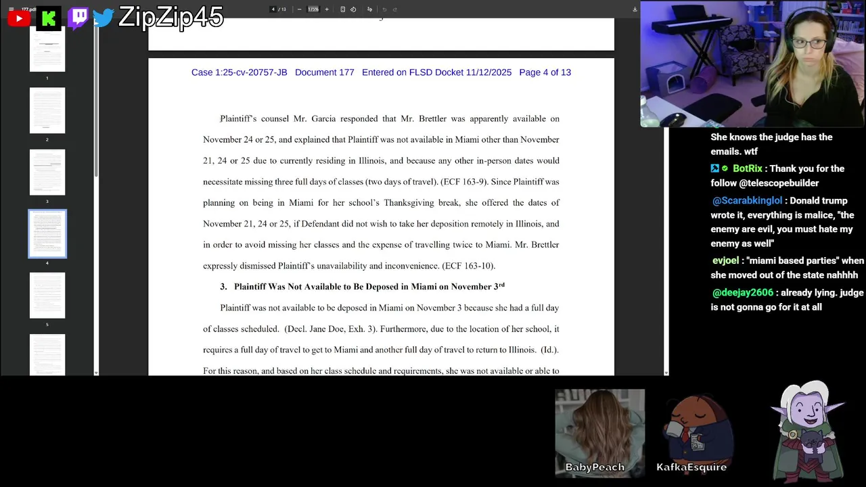The width and height of the screenshot is (866, 487).
Task: Open the draw annotation tool
Action: click(x=369, y=9)
